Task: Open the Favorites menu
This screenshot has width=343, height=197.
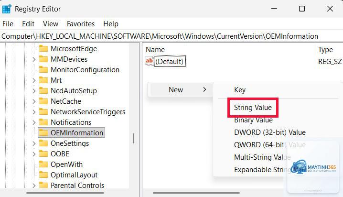Action: pyautogui.click(x=81, y=23)
